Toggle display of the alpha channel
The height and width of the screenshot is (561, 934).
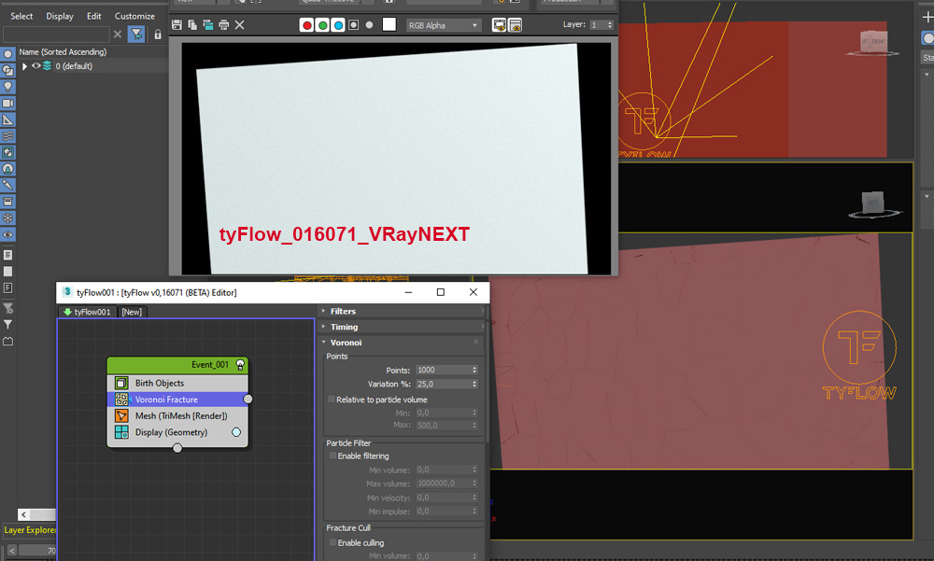click(354, 25)
